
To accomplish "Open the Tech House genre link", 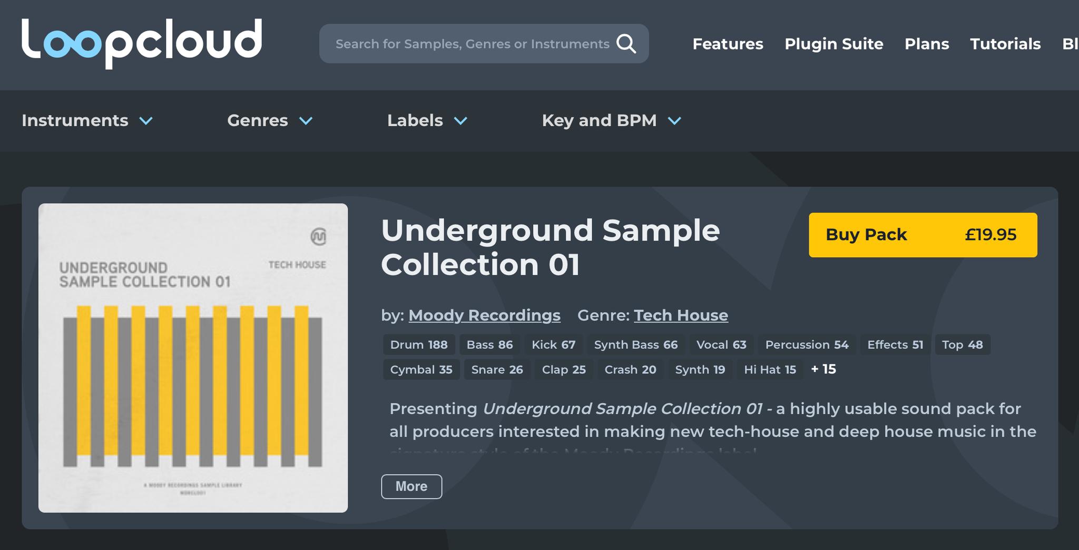I will [681, 315].
